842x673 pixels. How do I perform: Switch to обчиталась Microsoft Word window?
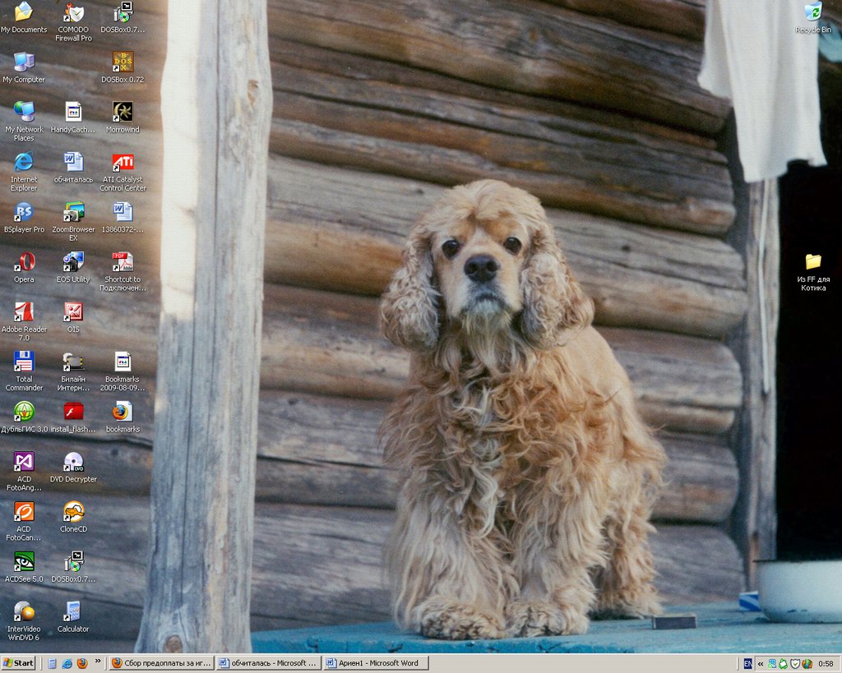(x=269, y=663)
